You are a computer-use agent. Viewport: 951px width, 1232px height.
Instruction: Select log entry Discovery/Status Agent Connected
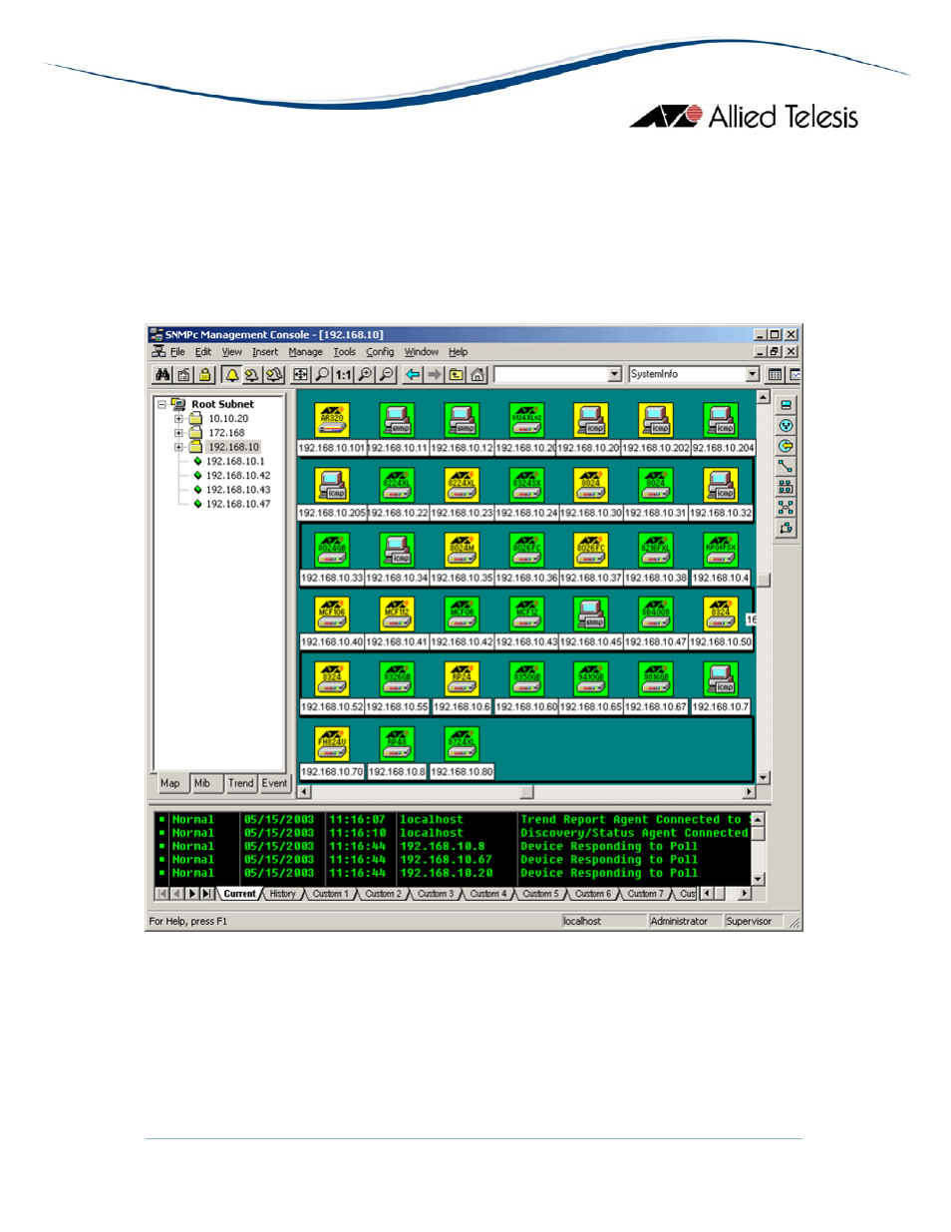click(x=454, y=833)
